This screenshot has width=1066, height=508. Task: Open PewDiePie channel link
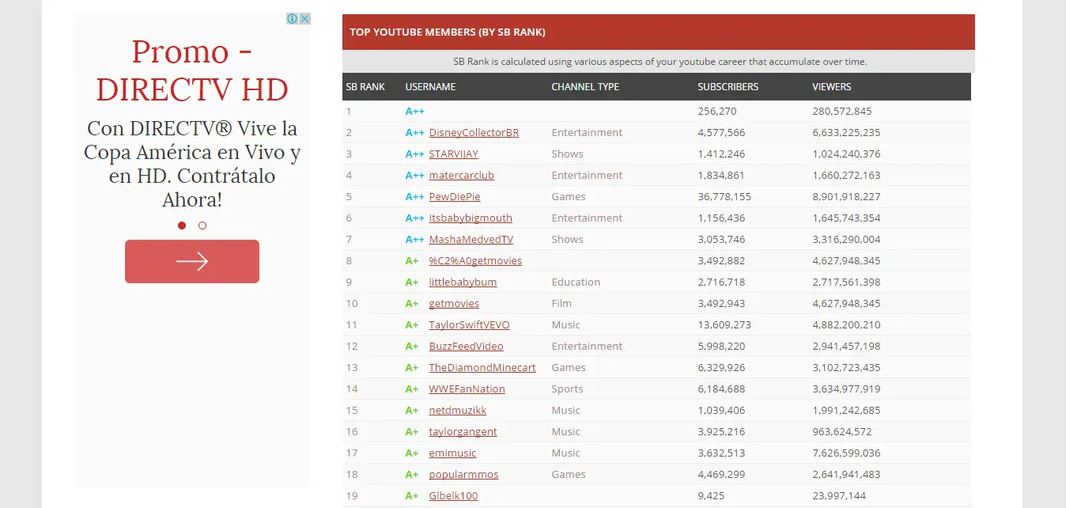pos(455,196)
